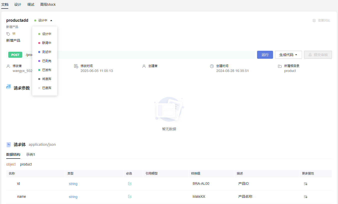The image size is (338, 204).
Task: Switch to the 调试 tab
Action: click(31, 4)
